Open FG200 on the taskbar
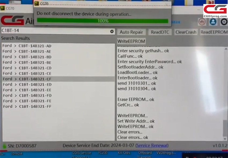This screenshot has height=158, width=228. coord(103,153)
